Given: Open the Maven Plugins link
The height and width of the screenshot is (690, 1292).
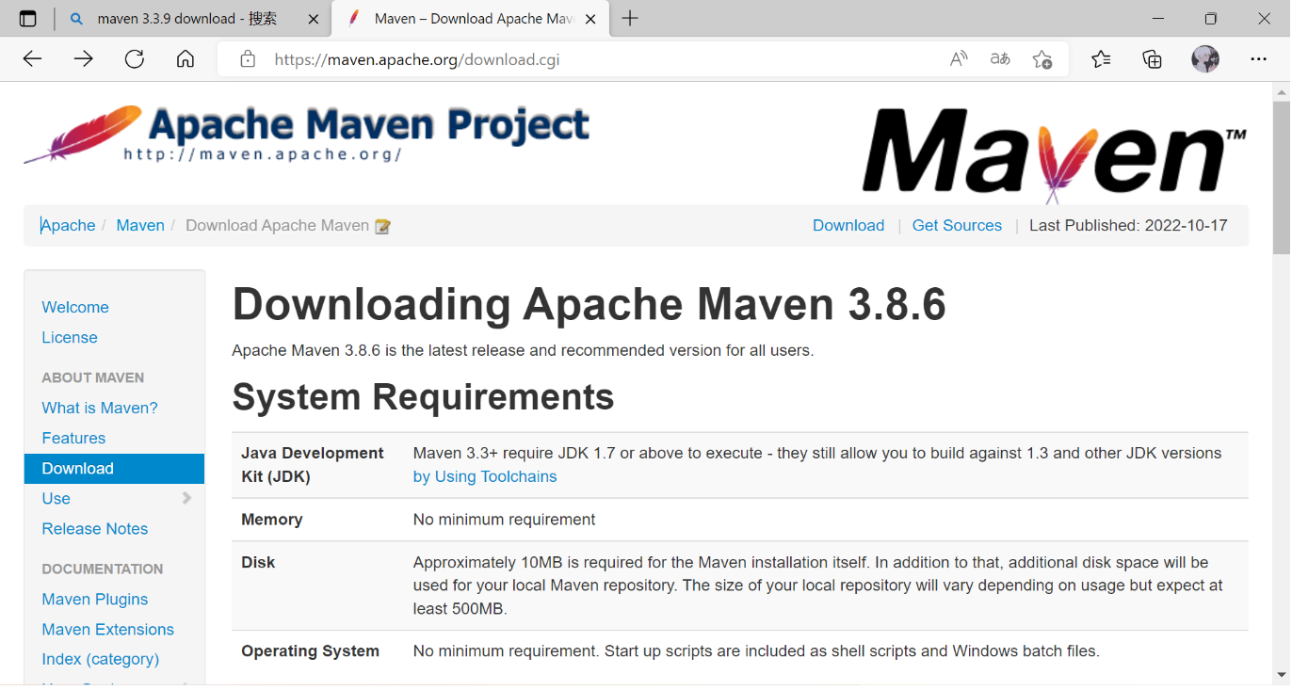Looking at the screenshot, I should (95, 599).
